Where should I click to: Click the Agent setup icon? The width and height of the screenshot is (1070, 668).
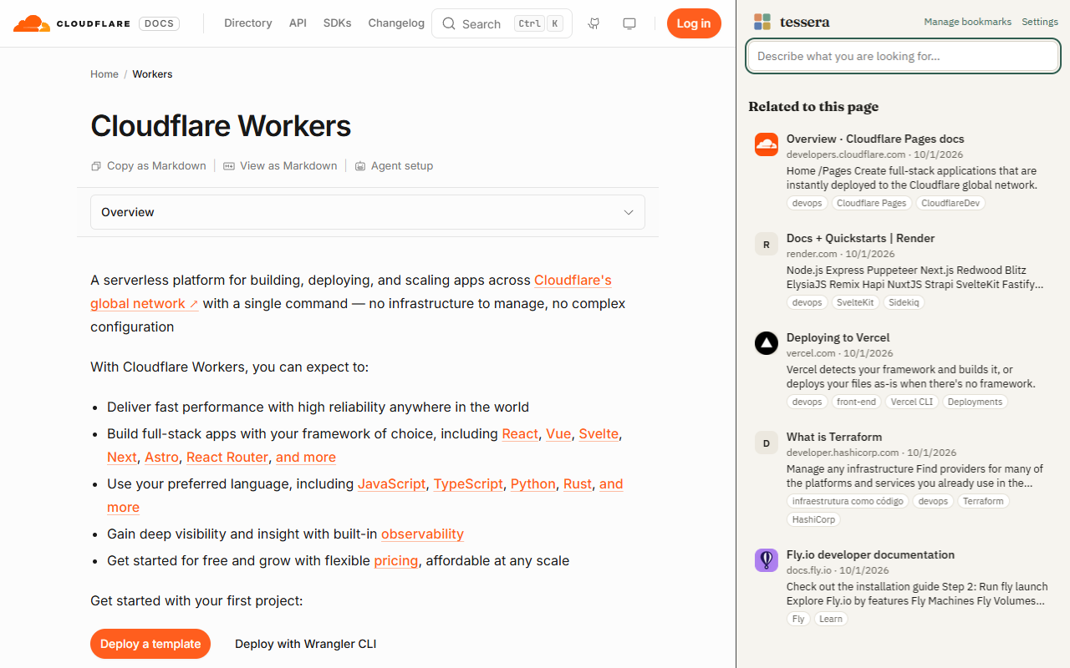click(360, 166)
